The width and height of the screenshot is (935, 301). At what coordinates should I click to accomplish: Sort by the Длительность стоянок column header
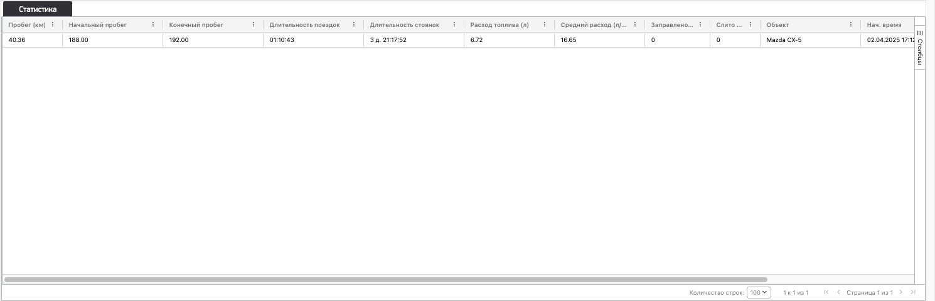pos(405,24)
